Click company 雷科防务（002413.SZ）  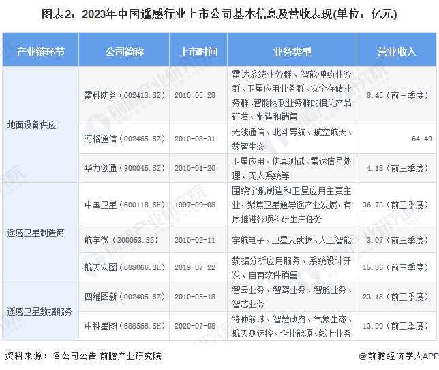[x=124, y=95]
